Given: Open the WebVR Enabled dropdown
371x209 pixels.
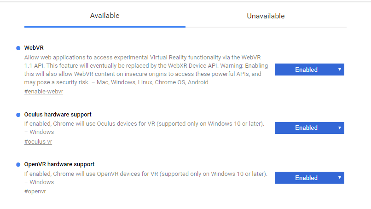Looking at the screenshot, I should tap(309, 70).
